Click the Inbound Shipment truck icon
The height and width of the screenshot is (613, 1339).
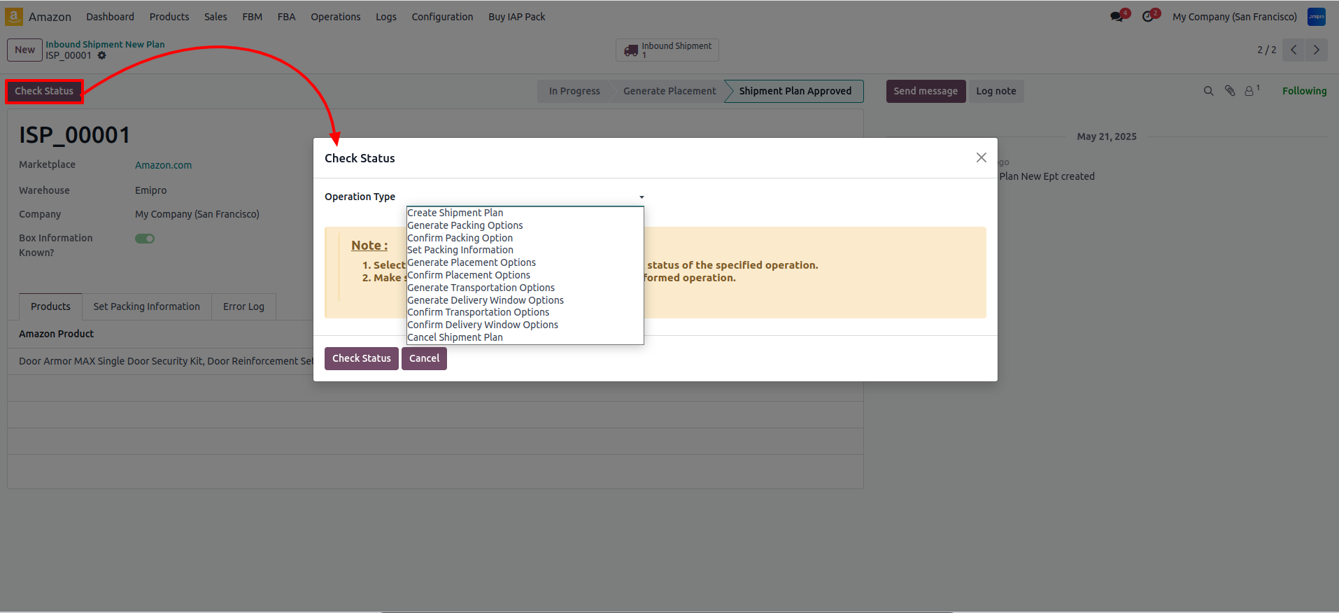(x=631, y=50)
